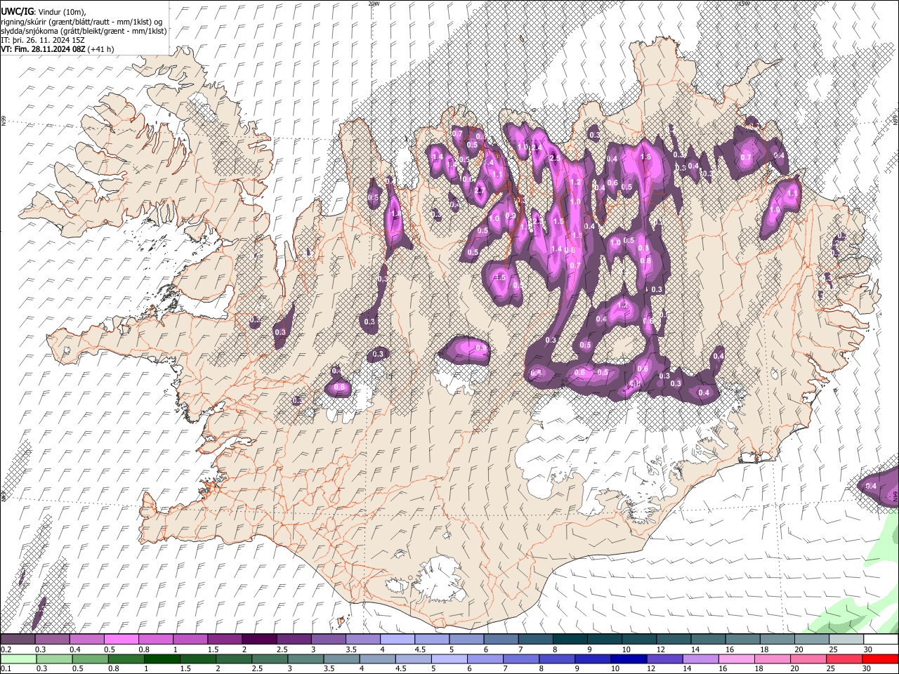Screen dimensions: 899x674
Task: Pick top-row legend swatch between 25 and 30
Action: [x=845, y=640]
